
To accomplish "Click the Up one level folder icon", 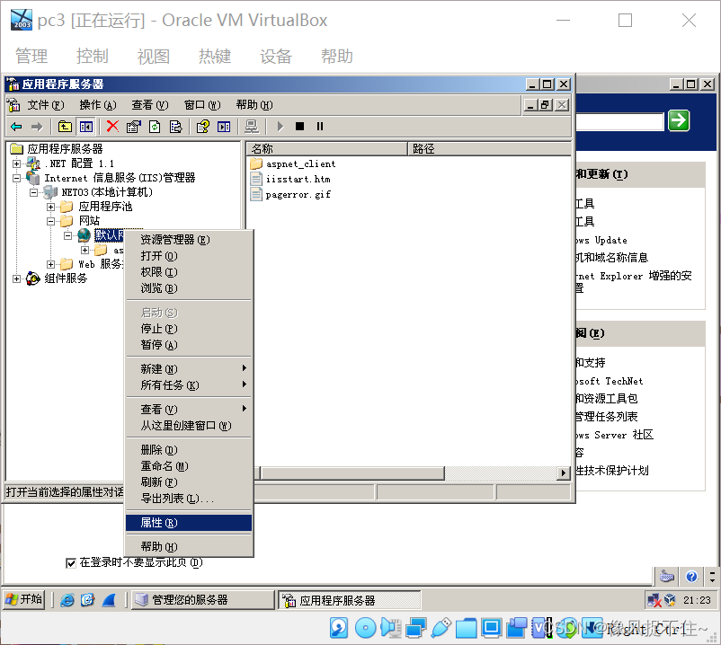I will tap(65, 127).
